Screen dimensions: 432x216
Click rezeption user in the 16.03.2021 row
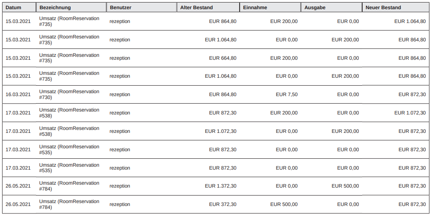120,94
